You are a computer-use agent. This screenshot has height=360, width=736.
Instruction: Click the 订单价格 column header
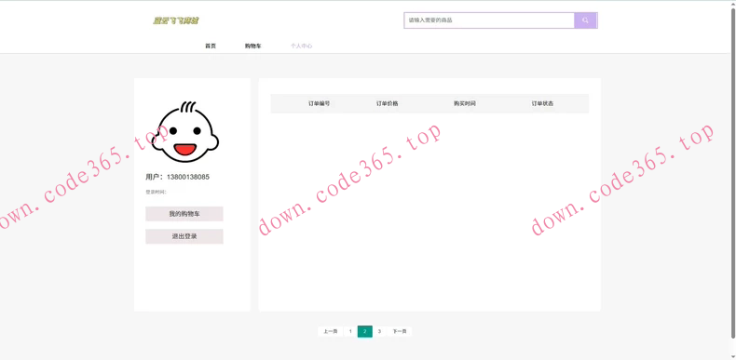point(387,103)
